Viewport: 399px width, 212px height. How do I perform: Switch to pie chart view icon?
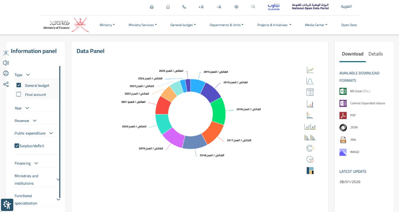310,160
